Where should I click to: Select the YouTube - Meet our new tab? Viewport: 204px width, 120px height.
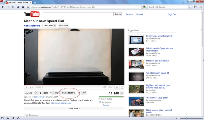pyautogui.click(x=19, y=2)
